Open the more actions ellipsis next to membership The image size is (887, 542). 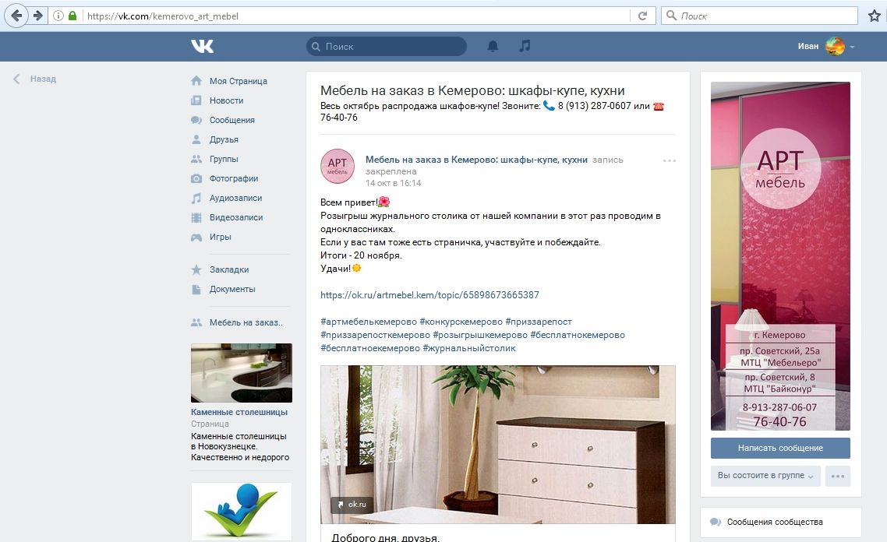click(838, 476)
